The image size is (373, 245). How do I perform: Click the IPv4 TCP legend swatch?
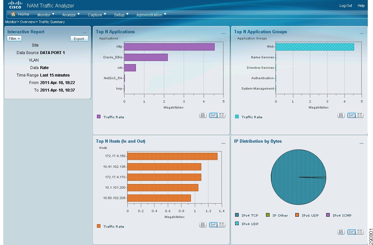tap(237, 215)
